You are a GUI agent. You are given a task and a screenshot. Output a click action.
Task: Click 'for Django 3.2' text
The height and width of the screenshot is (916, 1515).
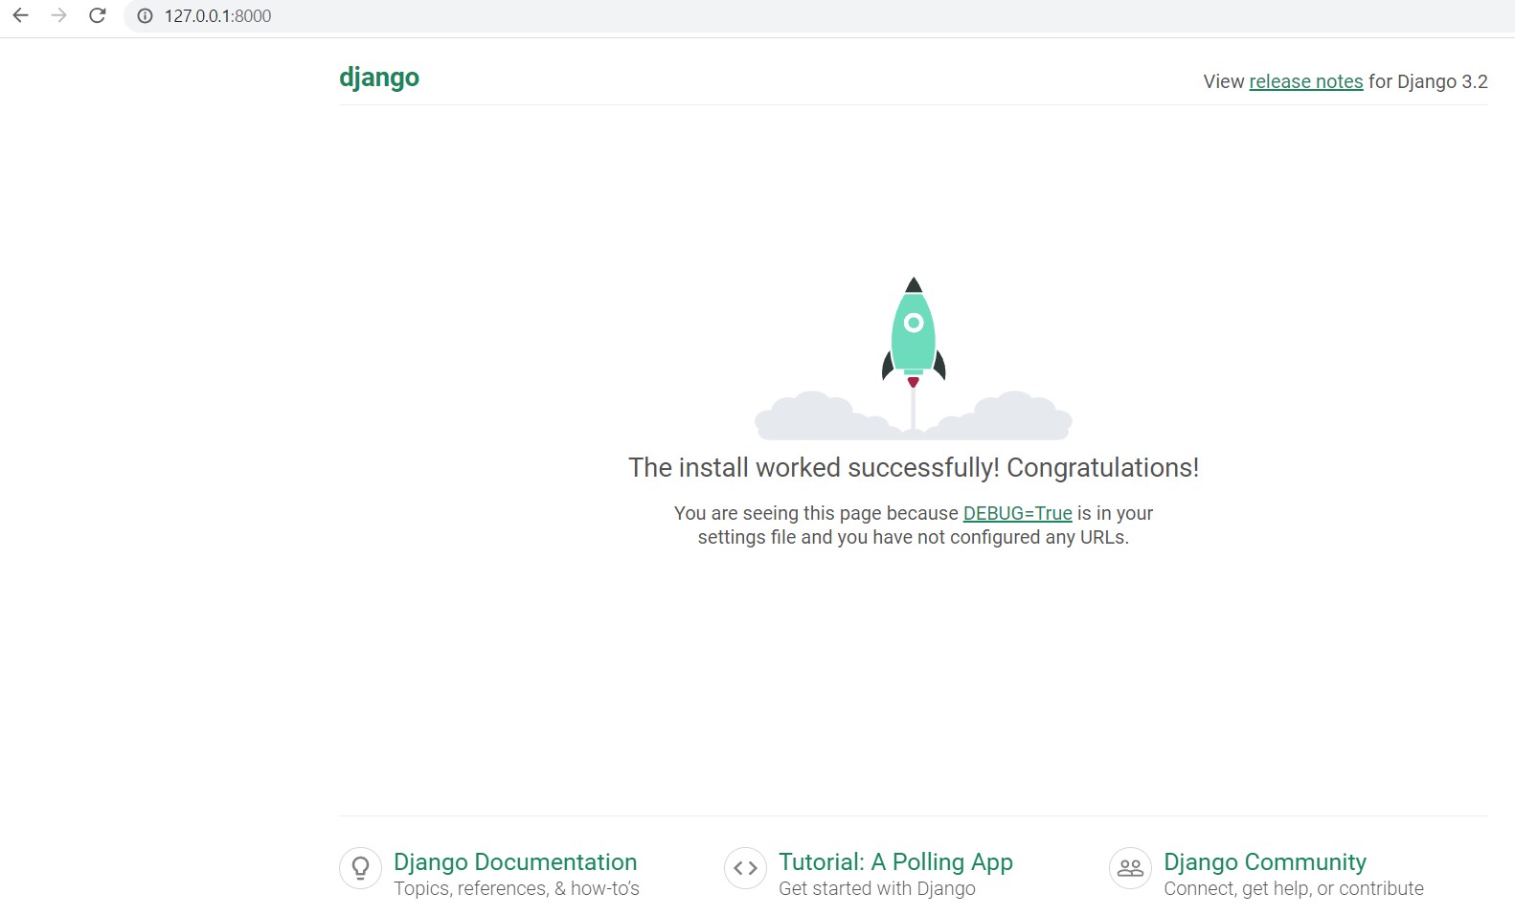1428,81
